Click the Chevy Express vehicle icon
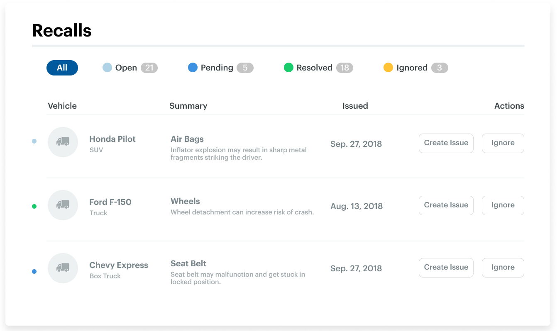 (63, 268)
